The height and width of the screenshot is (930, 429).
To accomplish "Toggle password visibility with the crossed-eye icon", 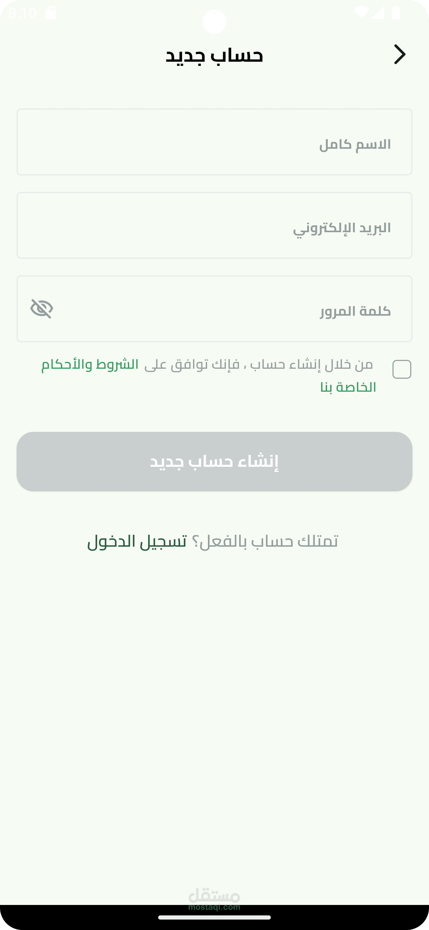I will 42,309.
